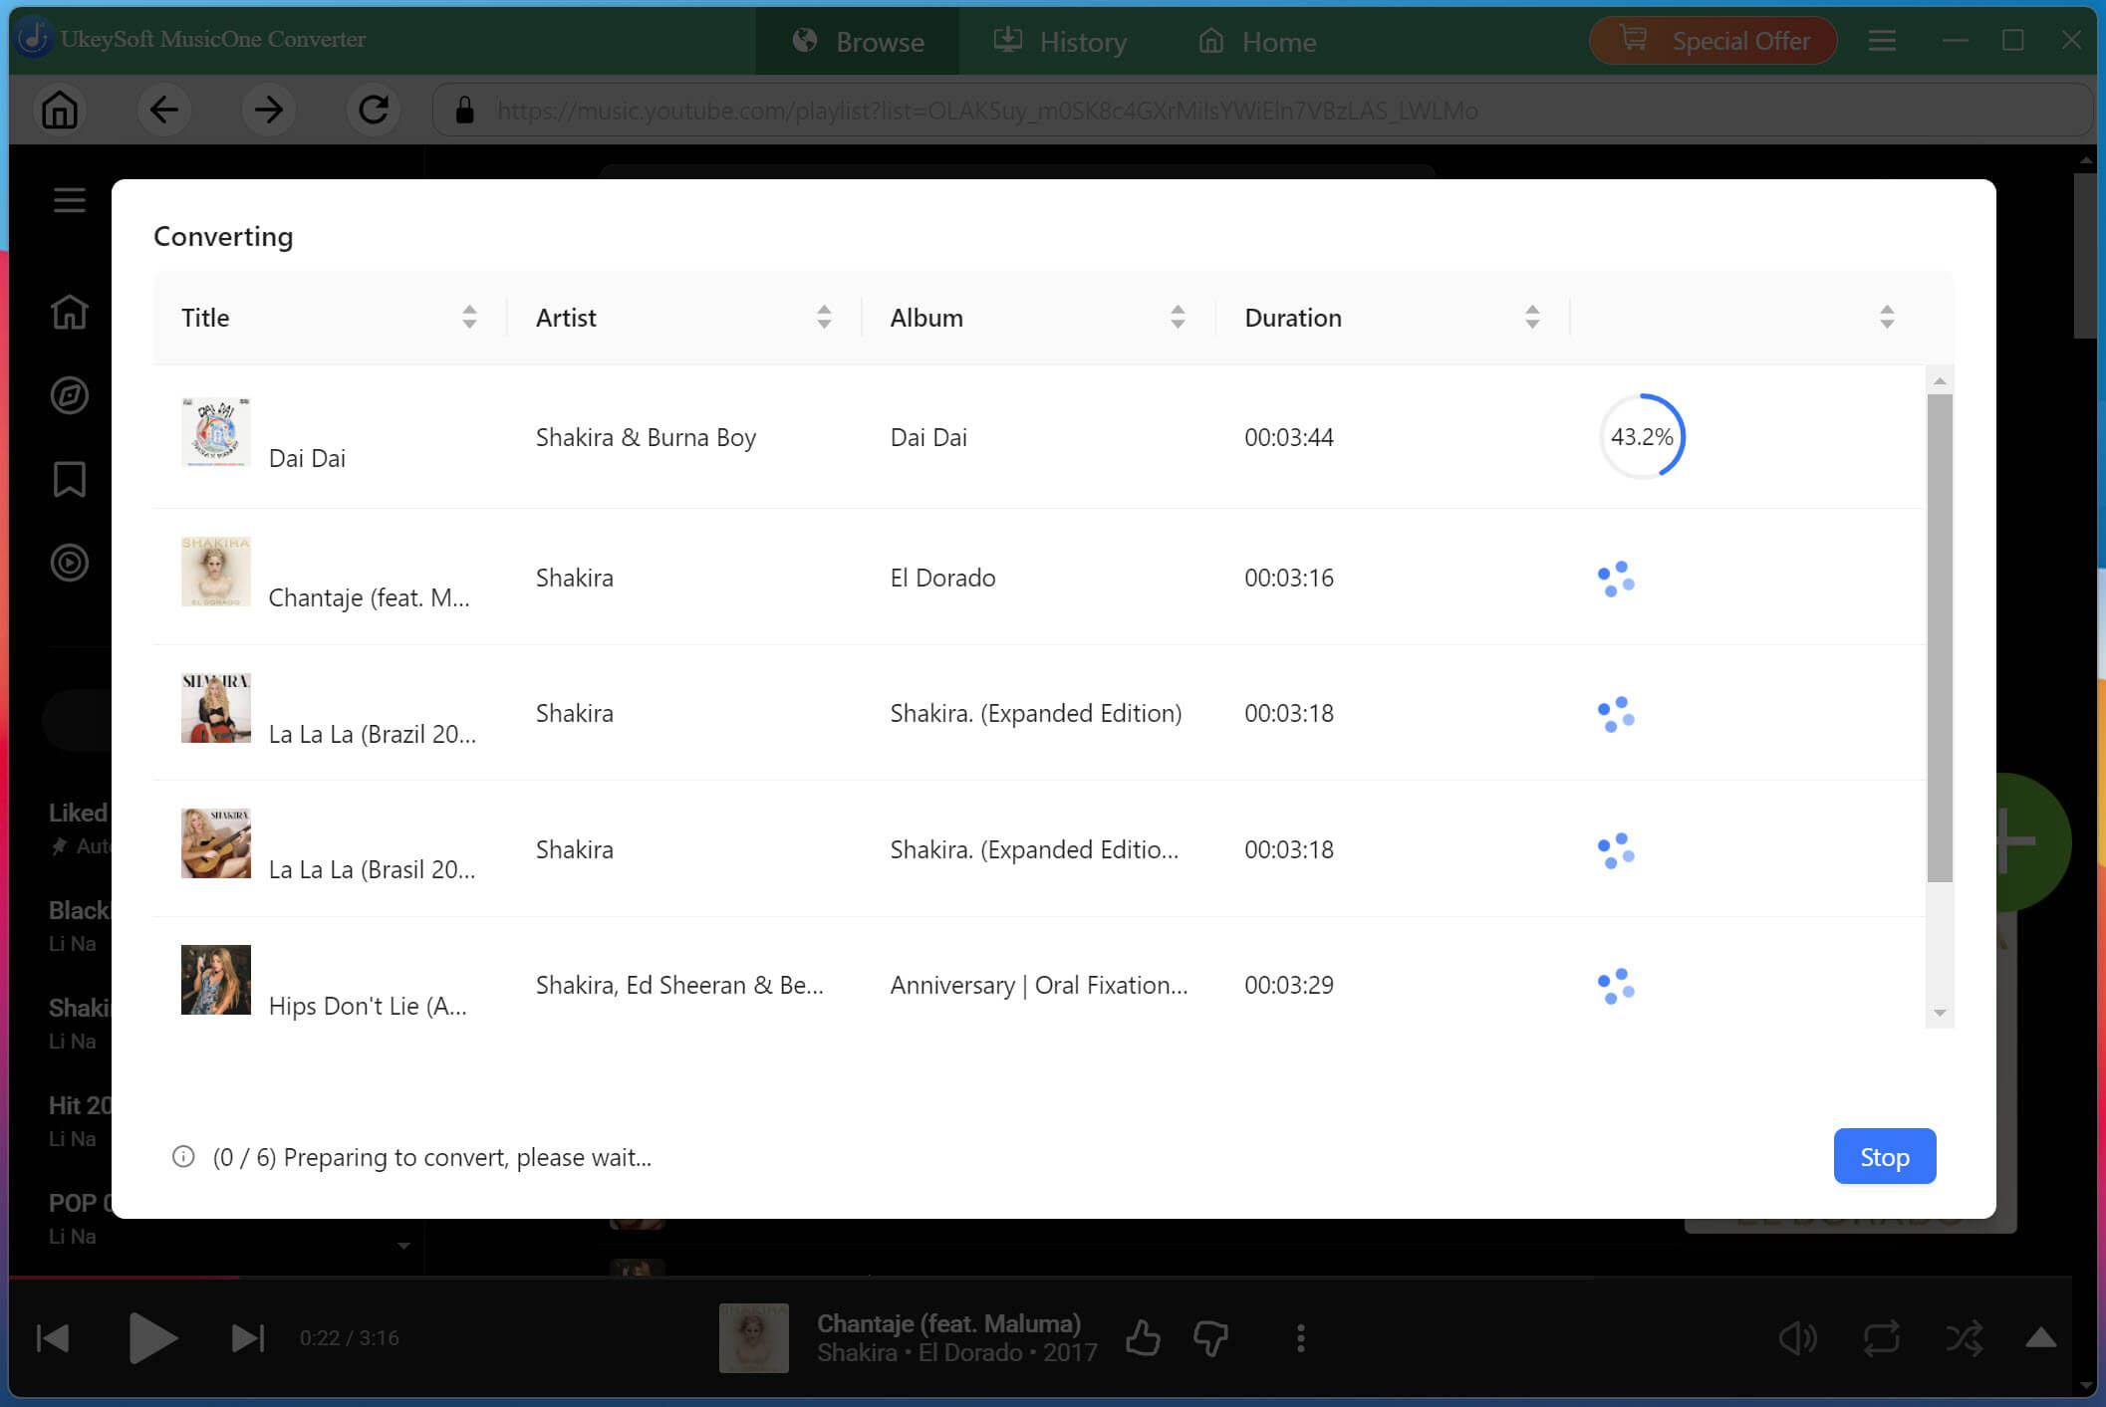Viewport: 2106px width, 1407px height.
Task: Open the Upgrade circle-play icon in sidebar
Action: [x=69, y=563]
